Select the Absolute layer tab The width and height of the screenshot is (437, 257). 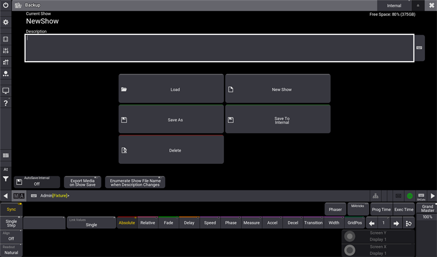tap(127, 223)
